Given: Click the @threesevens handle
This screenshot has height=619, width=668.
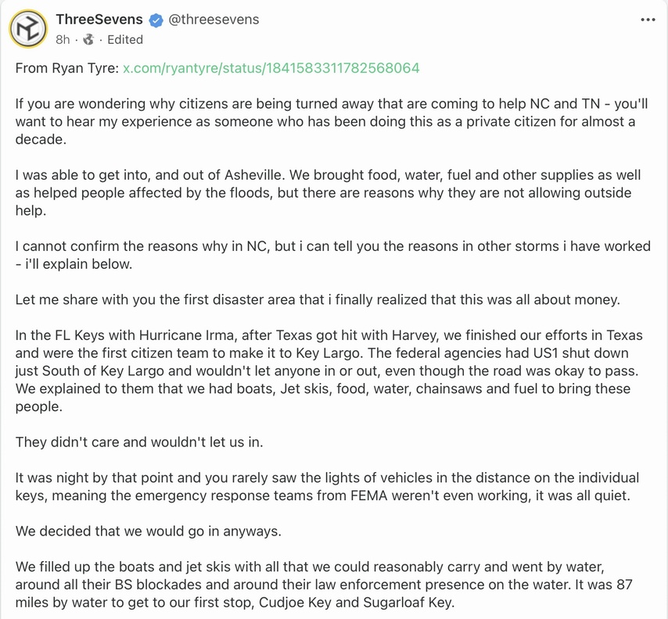Looking at the screenshot, I should coord(214,20).
